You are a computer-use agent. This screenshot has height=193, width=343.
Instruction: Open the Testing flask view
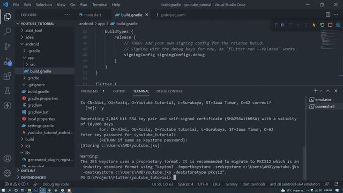[x=7, y=91]
